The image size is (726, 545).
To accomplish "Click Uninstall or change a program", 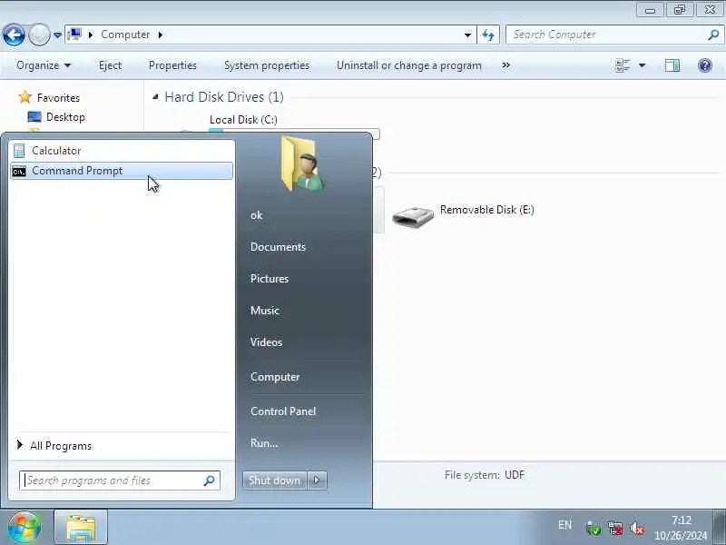I will (409, 65).
